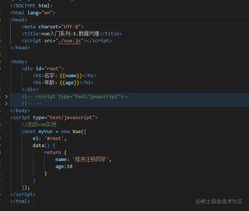Viewport: 249px width, 211px height.
Task: Click the '#root' string value
Action: [54, 139]
